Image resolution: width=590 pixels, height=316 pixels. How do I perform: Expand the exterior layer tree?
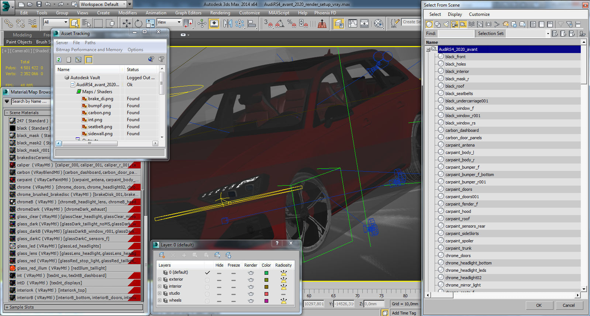tap(159, 279)
